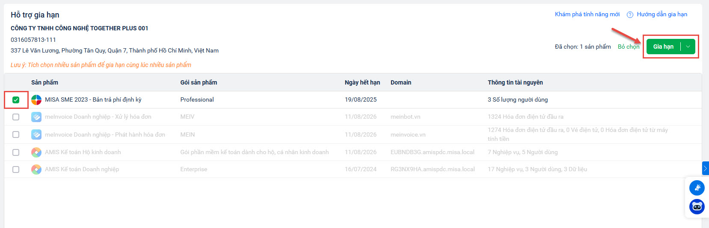
Task: Click the AMIS Kế toán Doanh nghiệp text
Action: pos(82,169)
